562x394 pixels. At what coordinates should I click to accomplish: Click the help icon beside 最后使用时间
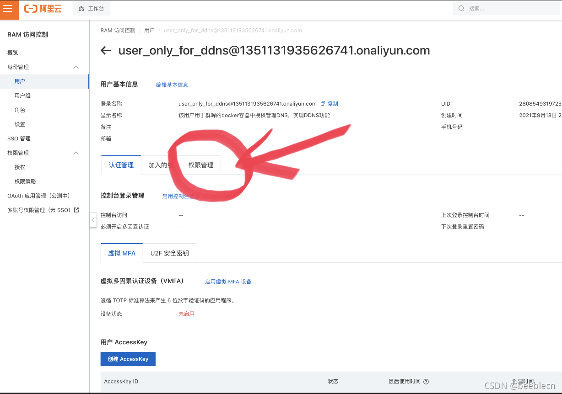[x=426, y=382]
